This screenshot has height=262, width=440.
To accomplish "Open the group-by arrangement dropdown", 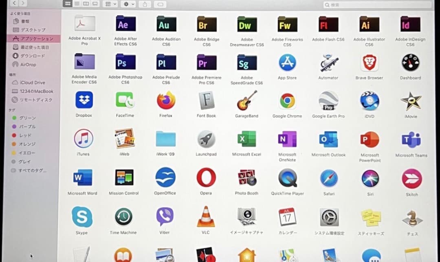I will click(x=110, y=4).
